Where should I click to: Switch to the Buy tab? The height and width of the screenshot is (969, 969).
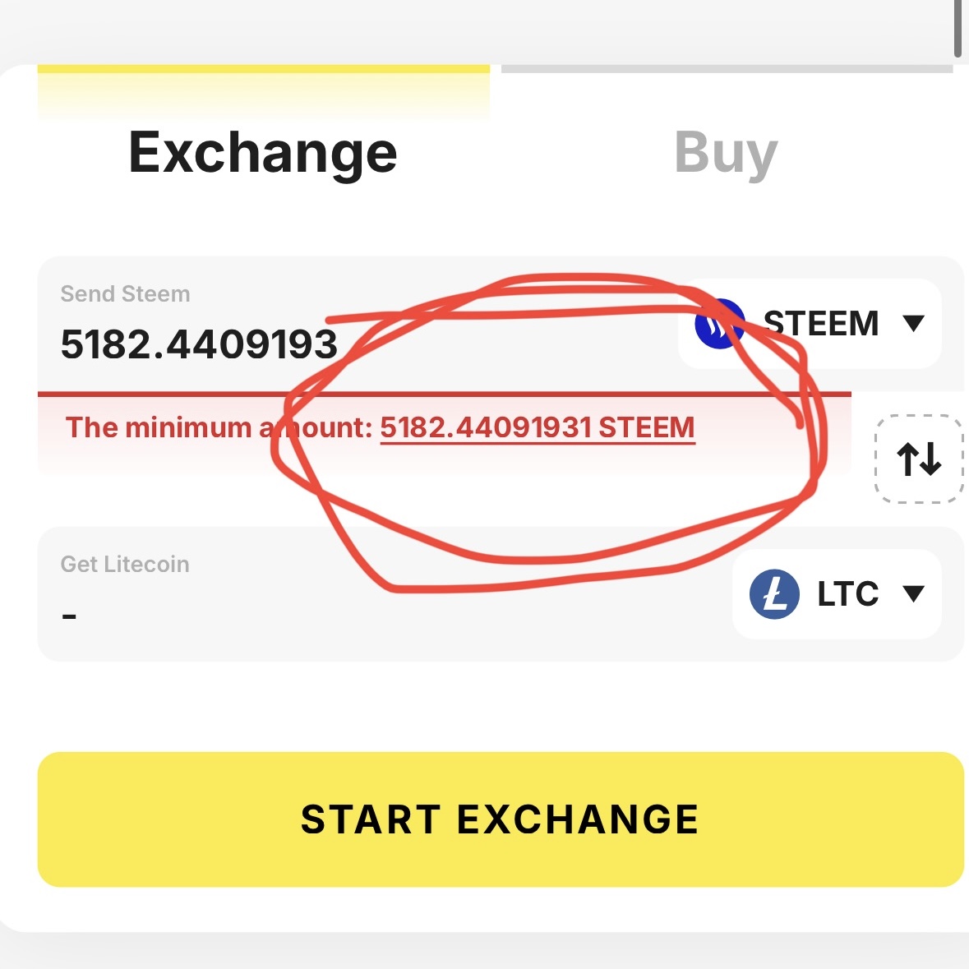[x=726, y=153]
